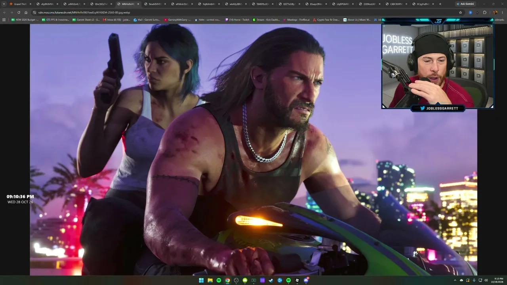This screenshot has height=285, width=507.
Task: Switch to the u4Mt3o4L7 tab
Action: 74,4
